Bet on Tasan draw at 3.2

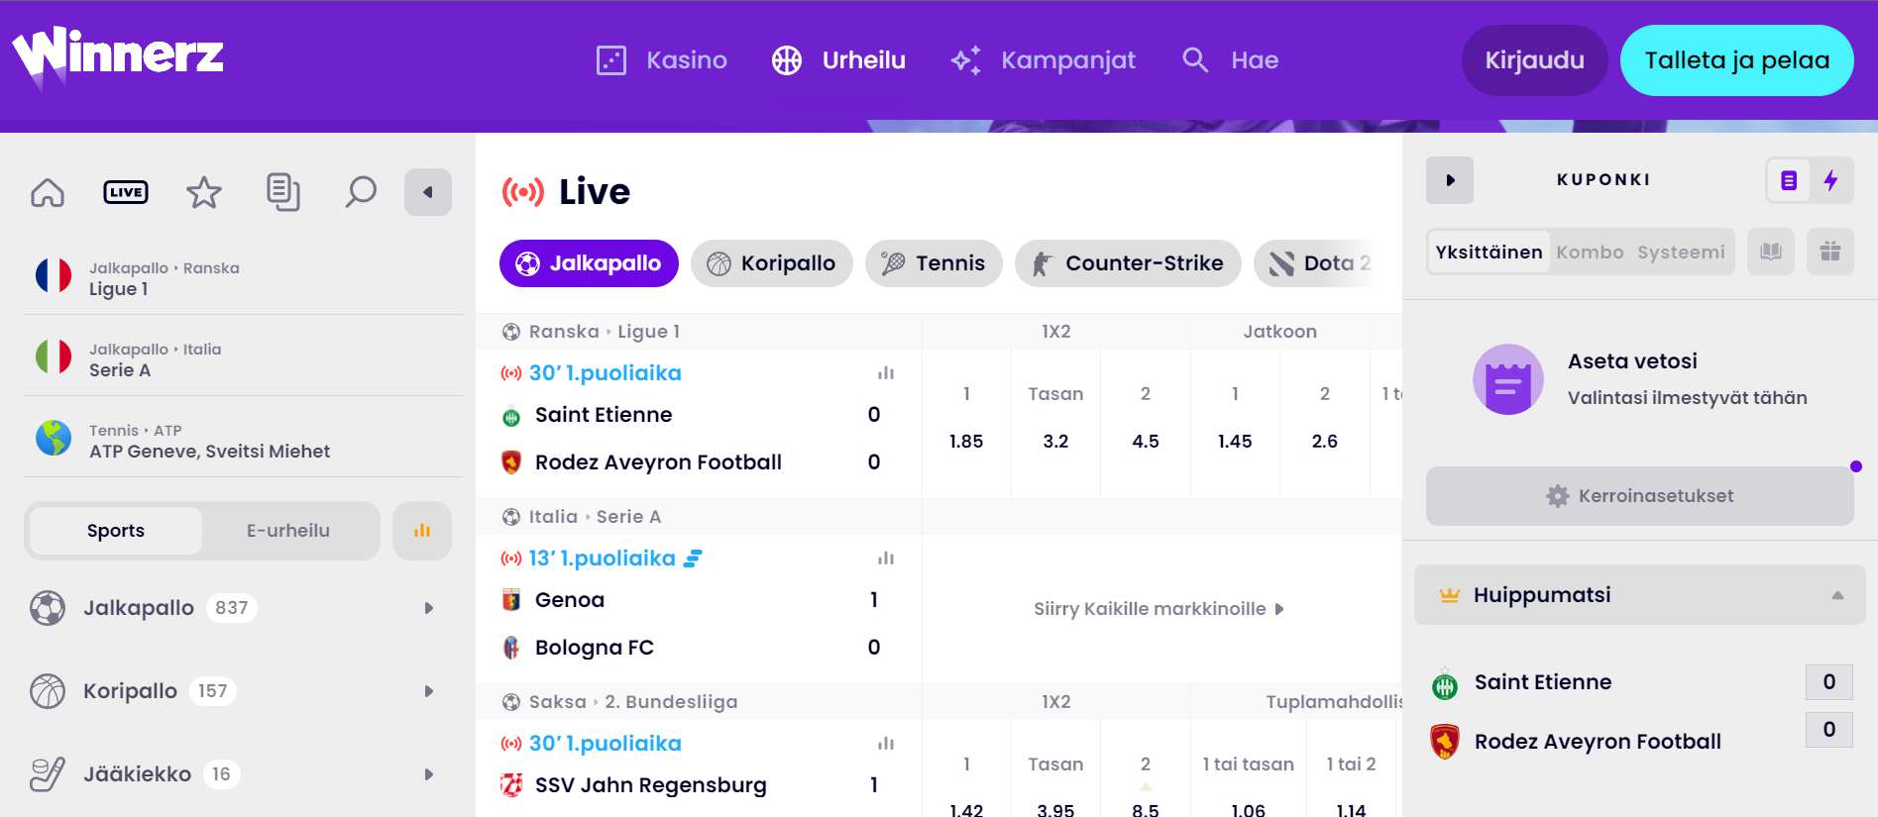[1055, 423]
